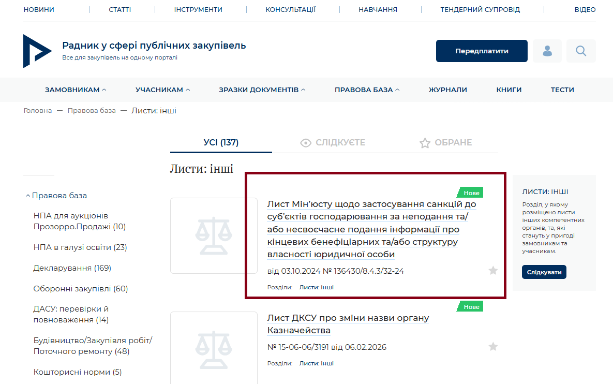Open the Зразки документів dropdown
Viewport: 613px width, 384px height.
pos(262,90)
